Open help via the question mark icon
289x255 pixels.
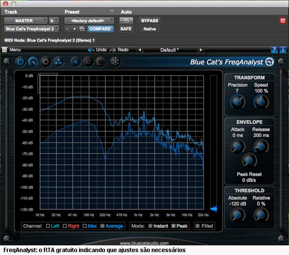click(x=274, y=50)
